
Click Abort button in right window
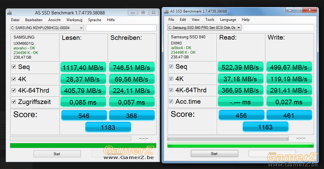(272, 154)
